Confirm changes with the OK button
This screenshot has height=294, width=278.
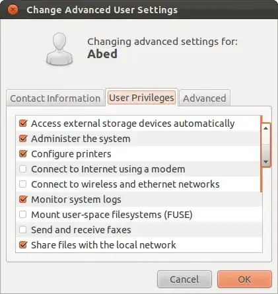(x=244, y=279)
